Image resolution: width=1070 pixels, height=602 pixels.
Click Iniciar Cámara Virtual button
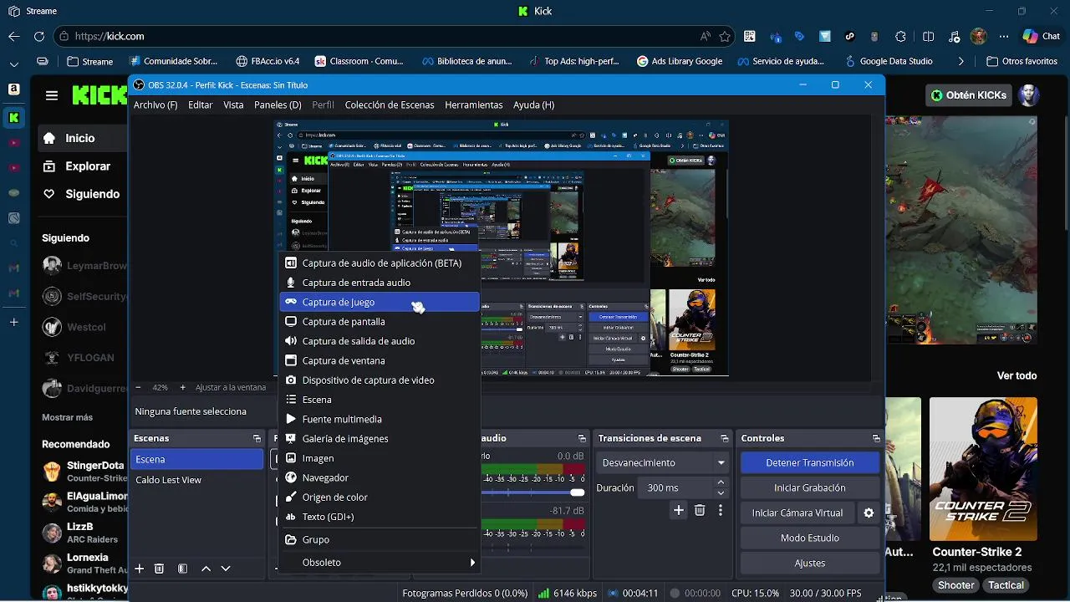(x=797, y=513)
